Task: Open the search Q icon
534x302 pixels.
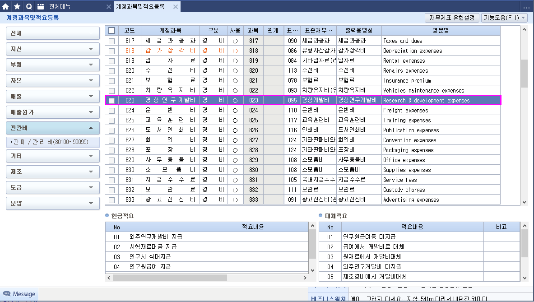Action: pos(29,6)
